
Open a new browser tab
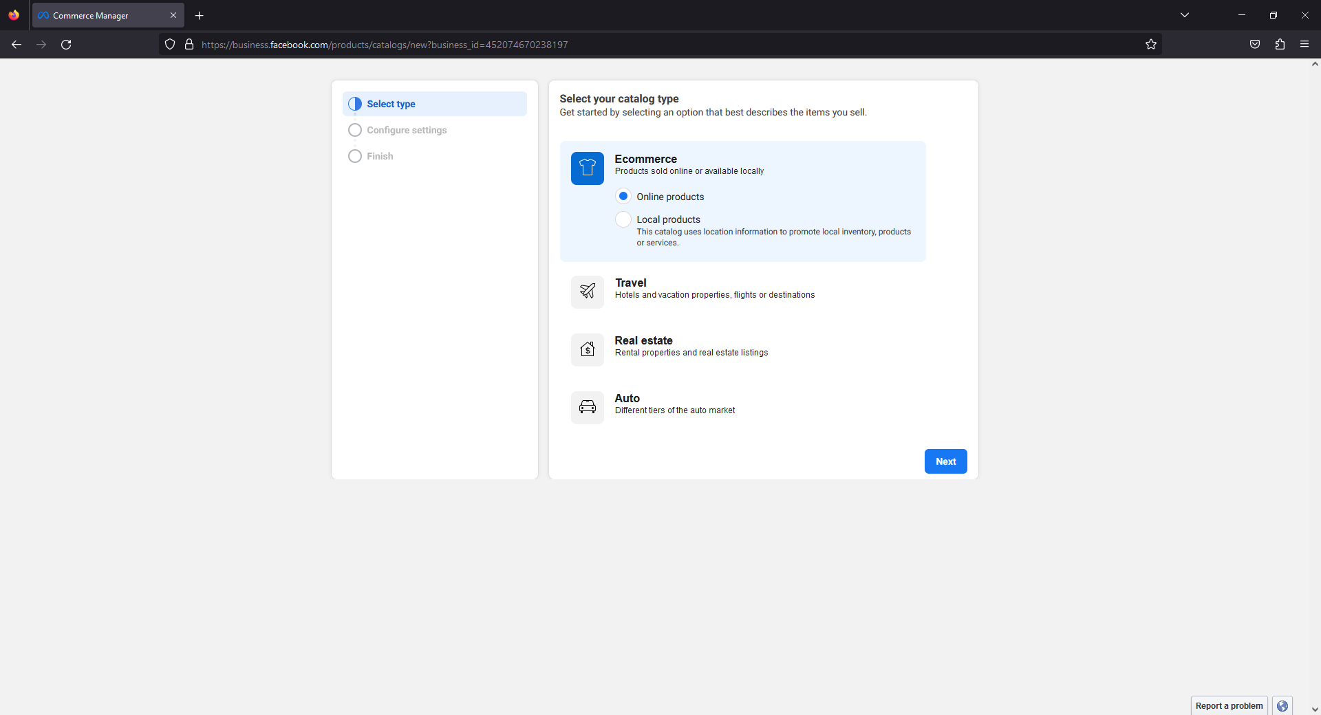[x=200, y=15]
